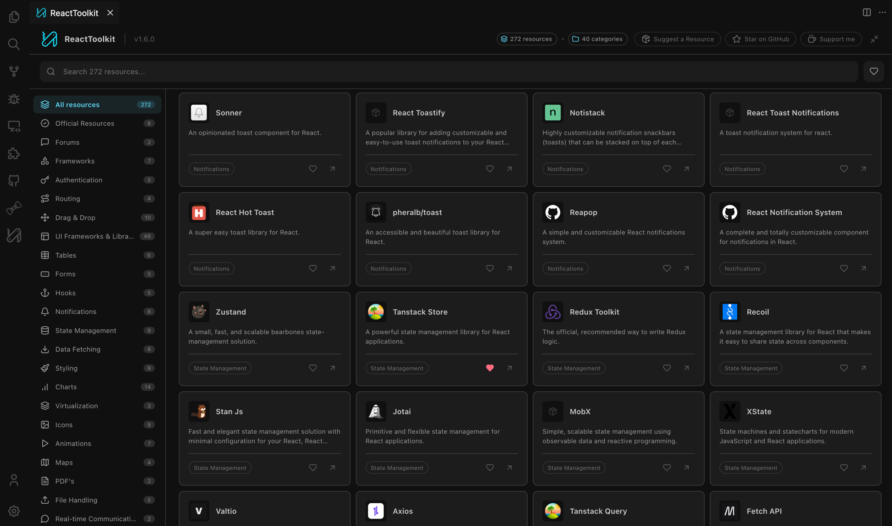The width and height of the screenshot is (892, 526).
Task: Open Run and Debug bug icon
Action: (x=14, y=99)
